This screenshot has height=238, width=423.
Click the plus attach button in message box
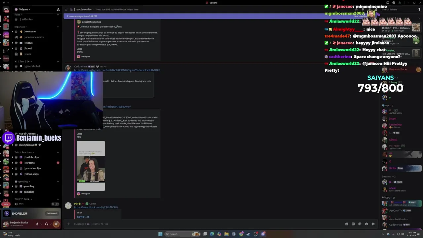68,224
